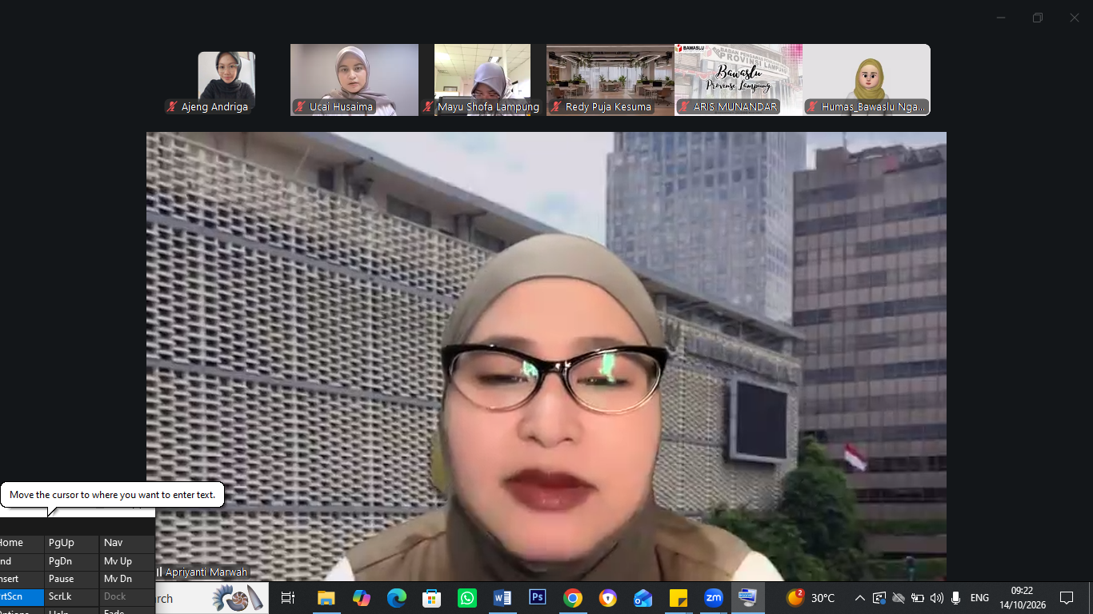The image size is (1093, 614).
Task: Click On-Screen Keyboard taskbar icon
Action: (x=747, y=598)
